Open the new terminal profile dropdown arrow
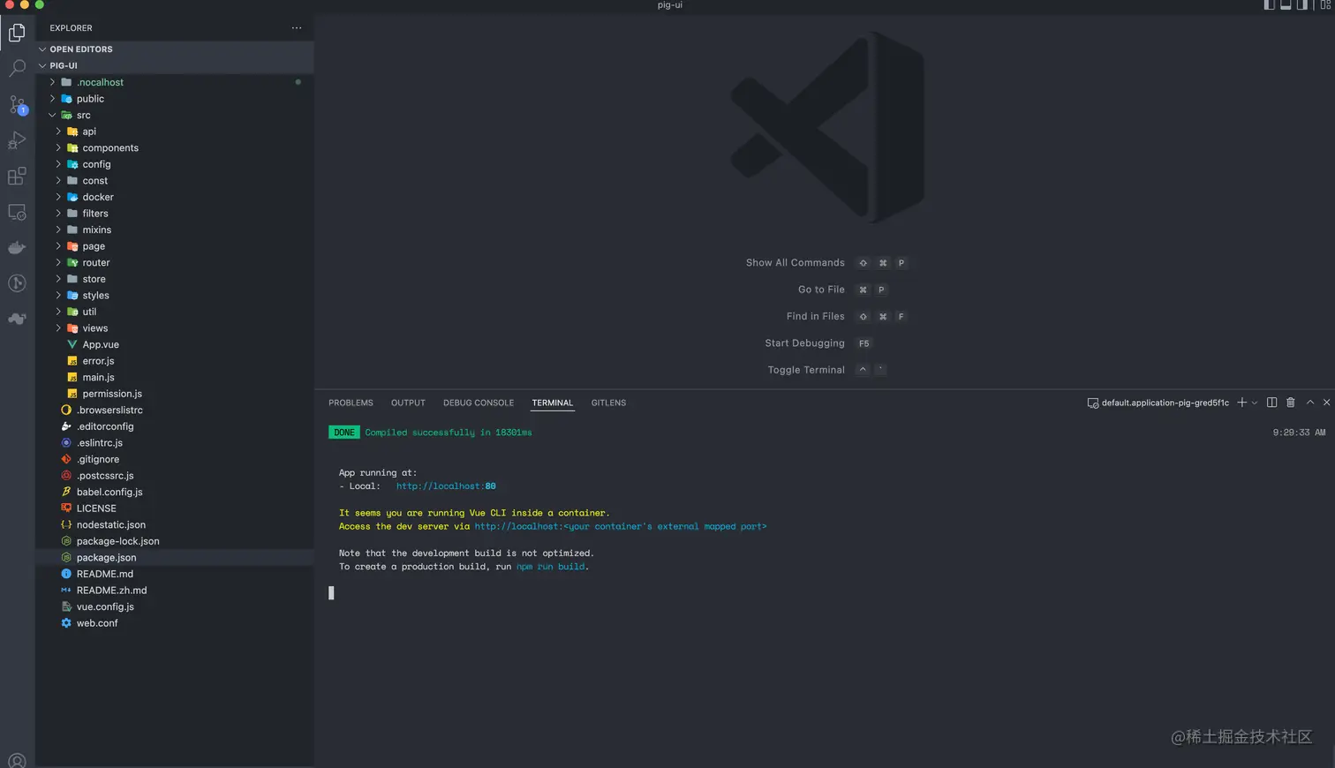Image resolution: width=1335 pixels, height=768 pixels. [x=1255, y=403]
